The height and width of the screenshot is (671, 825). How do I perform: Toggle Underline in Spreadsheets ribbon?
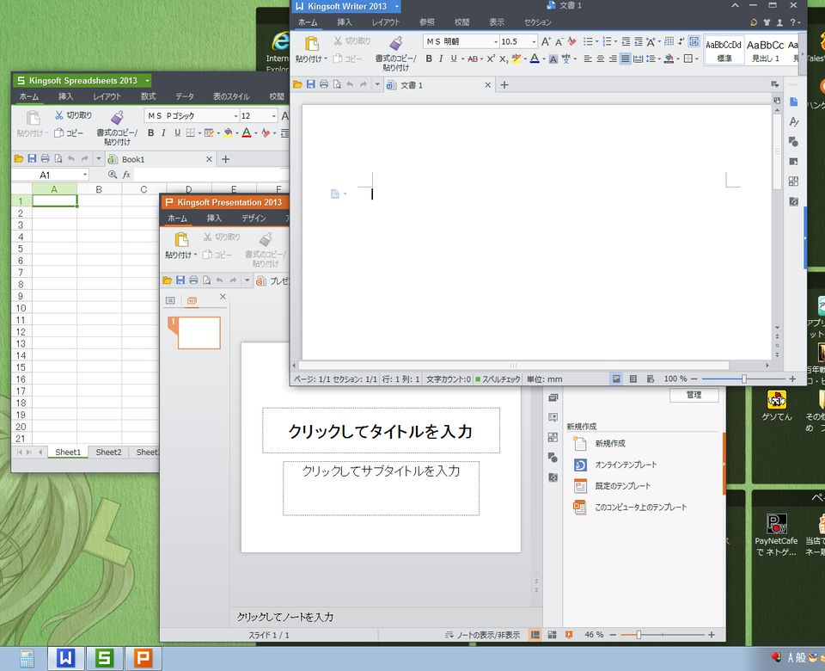(177, 132)
